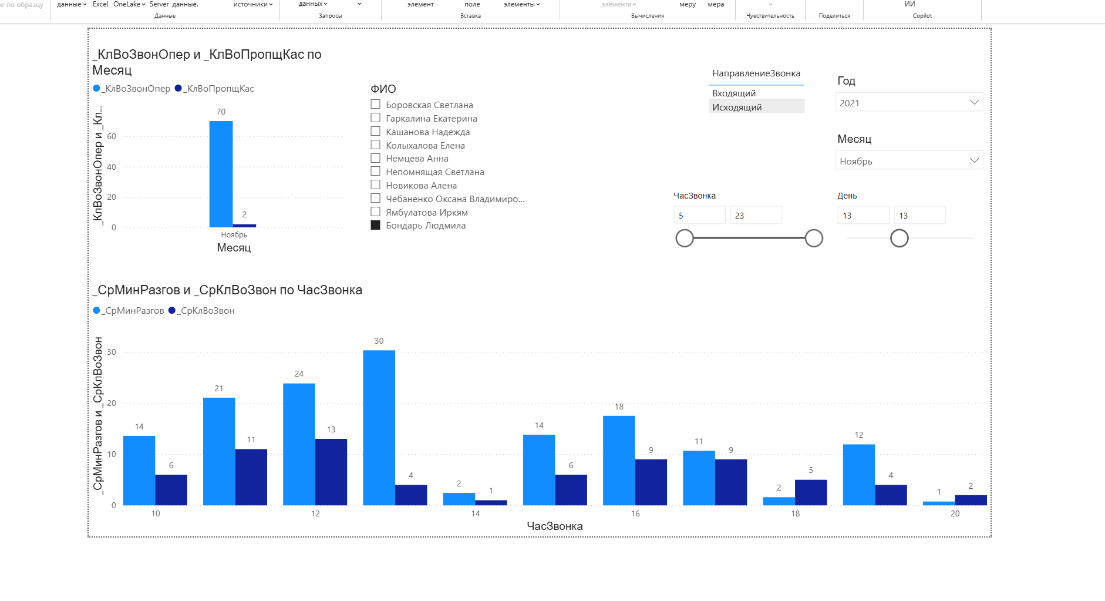1105x601 pixels.
Task: Click the Excel button in the ribbon
Action: point(100,4)
